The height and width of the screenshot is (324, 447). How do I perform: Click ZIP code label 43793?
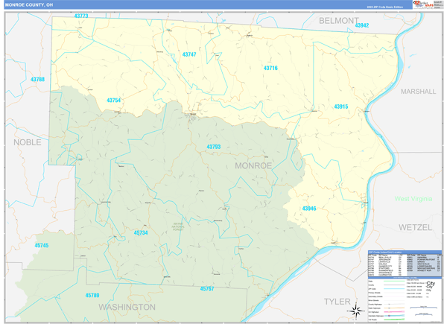click(x=213, y=147)
